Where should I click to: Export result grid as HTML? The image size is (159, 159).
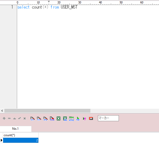[71, 119]
